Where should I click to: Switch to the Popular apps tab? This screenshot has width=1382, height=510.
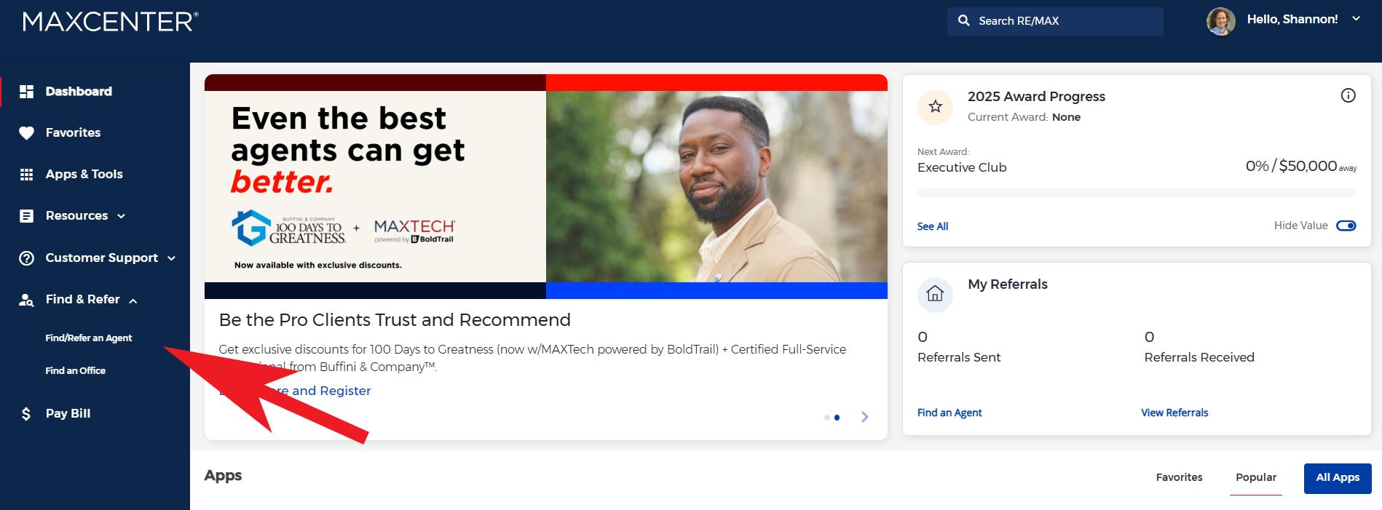coord(1256,478)
